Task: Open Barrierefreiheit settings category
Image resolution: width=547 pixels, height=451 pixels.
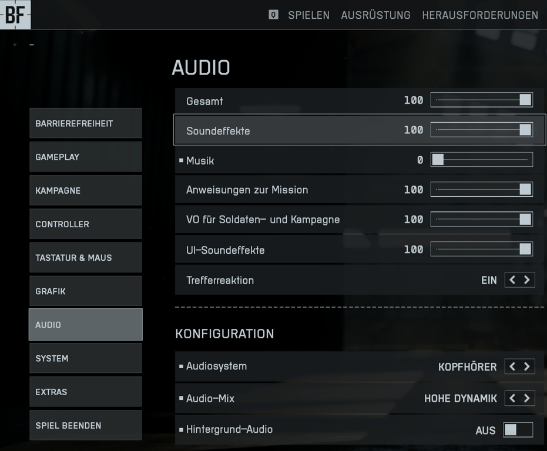Action: click(85, 123)
